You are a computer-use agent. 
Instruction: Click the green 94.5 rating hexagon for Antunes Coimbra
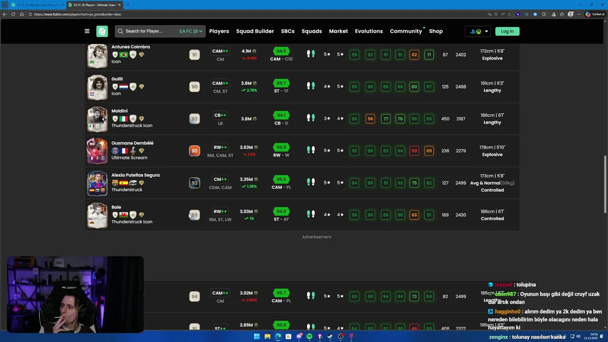(x=281, y=51)
